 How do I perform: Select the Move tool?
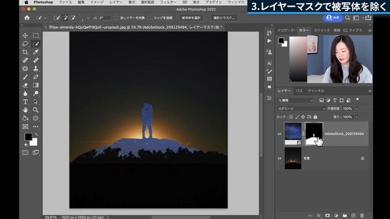click(x=25, y=35)
